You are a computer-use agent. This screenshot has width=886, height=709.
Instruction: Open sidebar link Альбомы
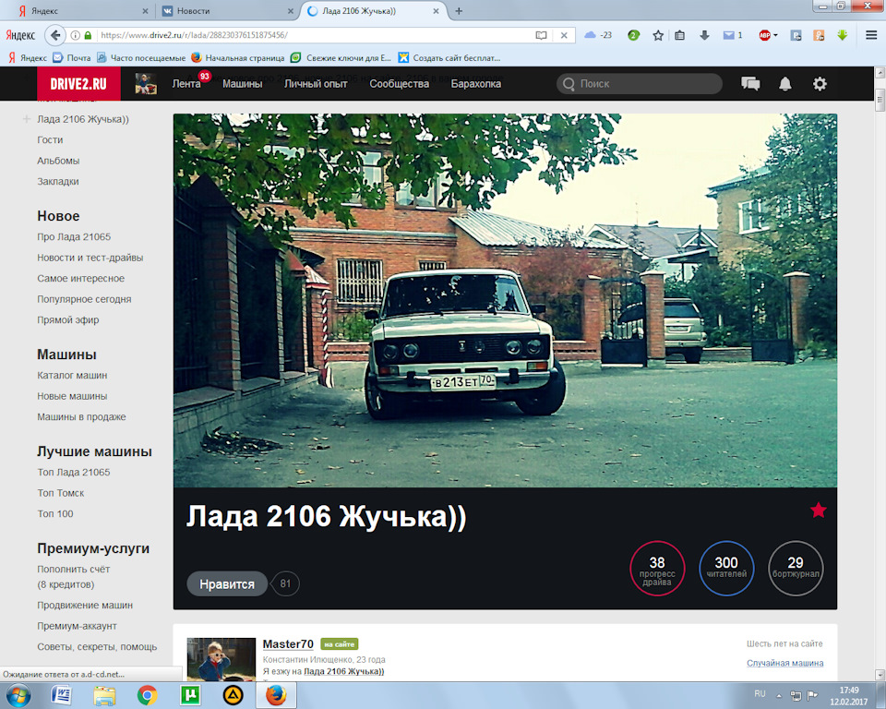58,161
